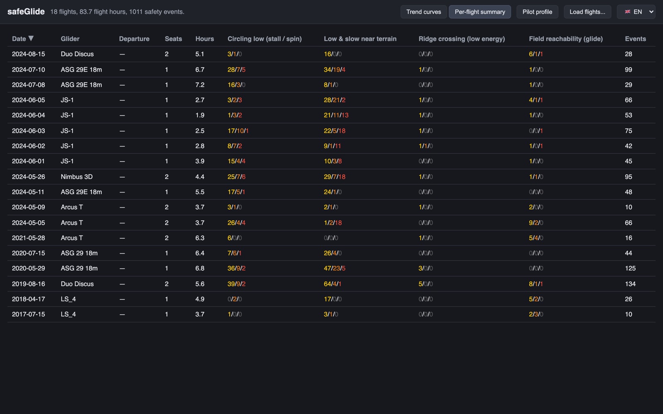Open the Pilot profile view
The image size is (663, 414).
point(537,12)
